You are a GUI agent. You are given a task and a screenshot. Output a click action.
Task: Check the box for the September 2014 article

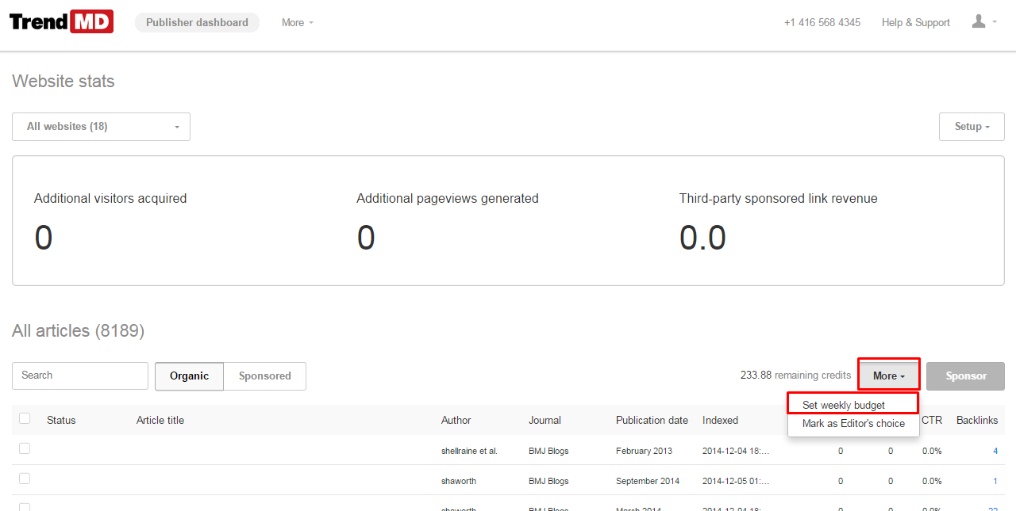pos(25,479)
